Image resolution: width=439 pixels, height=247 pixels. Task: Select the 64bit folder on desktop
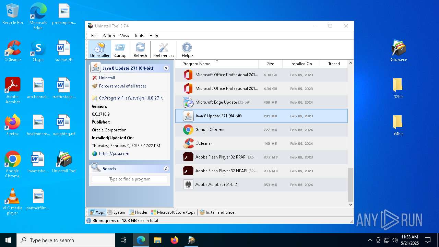pyautogui.click(x=398, y=125)
